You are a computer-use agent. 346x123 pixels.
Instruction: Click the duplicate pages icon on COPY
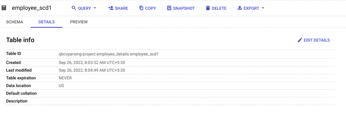141,8
